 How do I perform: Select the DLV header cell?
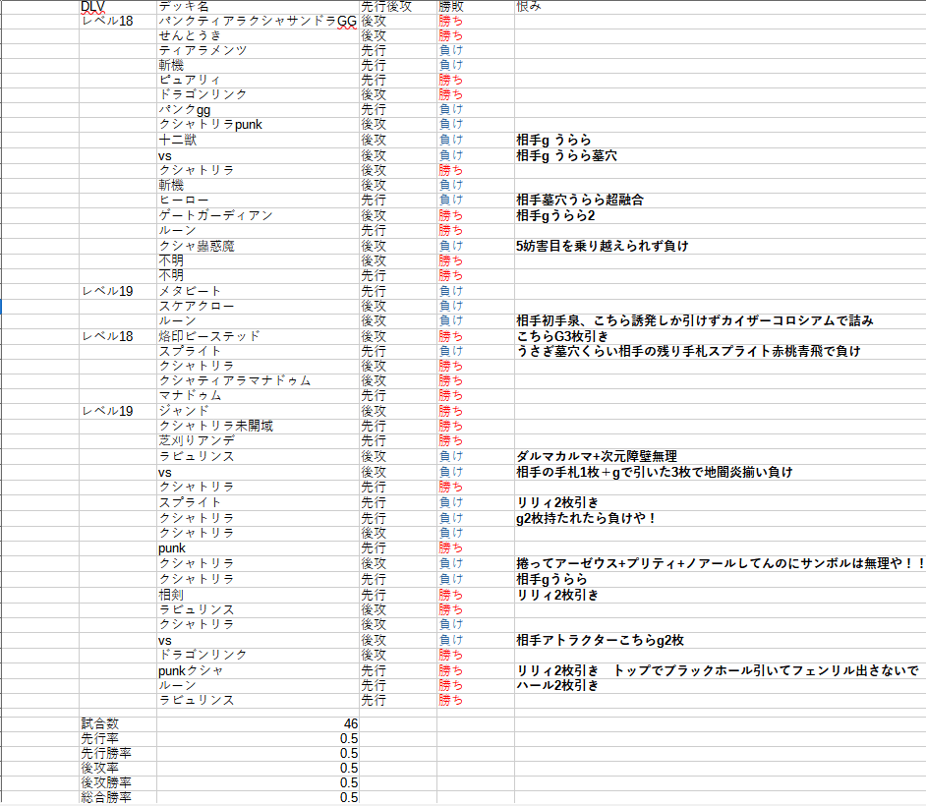click(x=118, y=7)
